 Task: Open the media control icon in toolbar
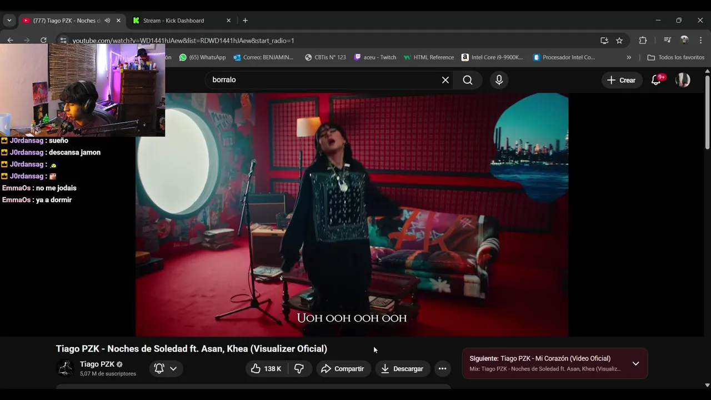(668, 40)
